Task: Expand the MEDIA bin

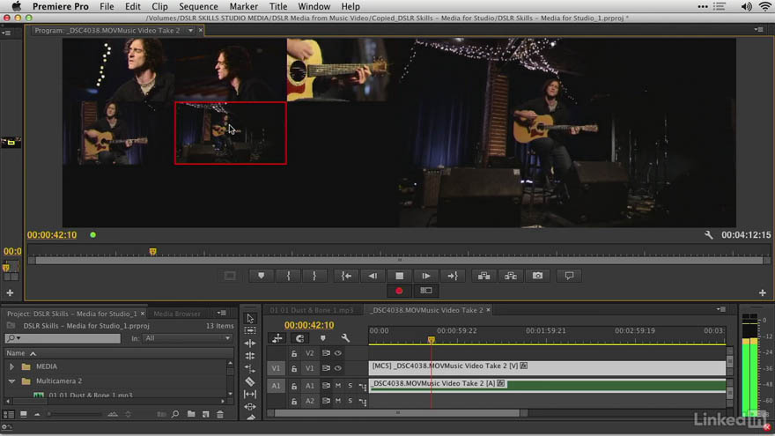Action: (x=11, y=366)
